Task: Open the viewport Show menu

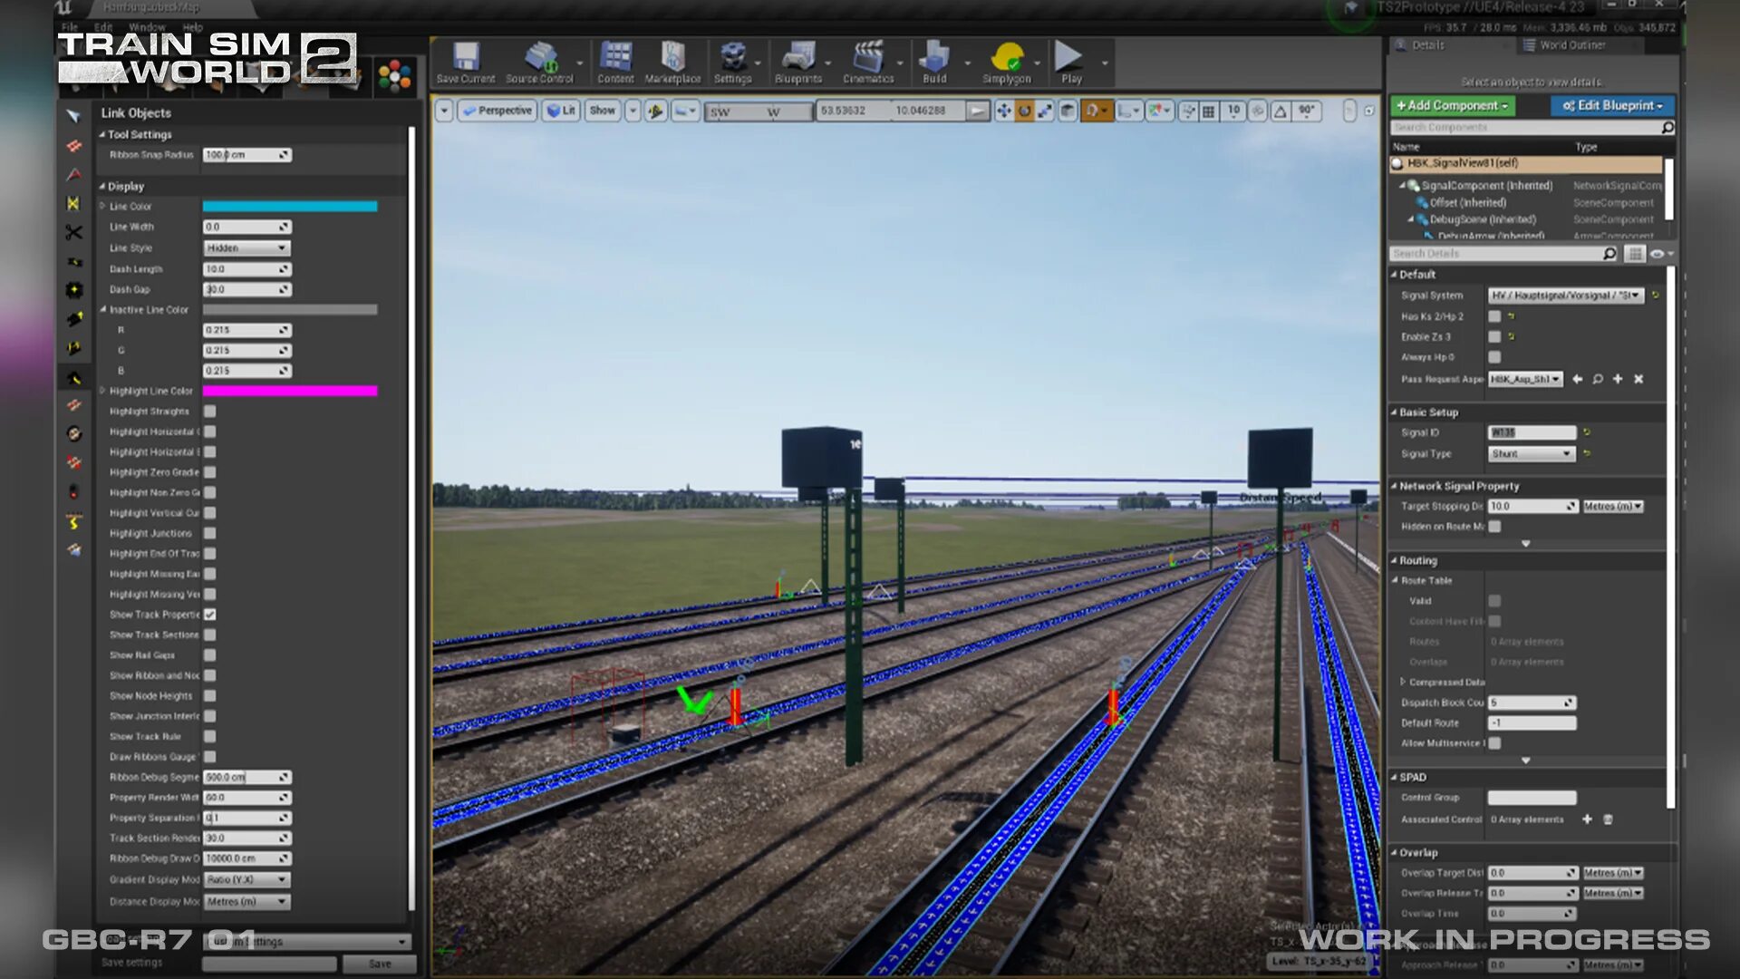Action: tap(602, 111)
